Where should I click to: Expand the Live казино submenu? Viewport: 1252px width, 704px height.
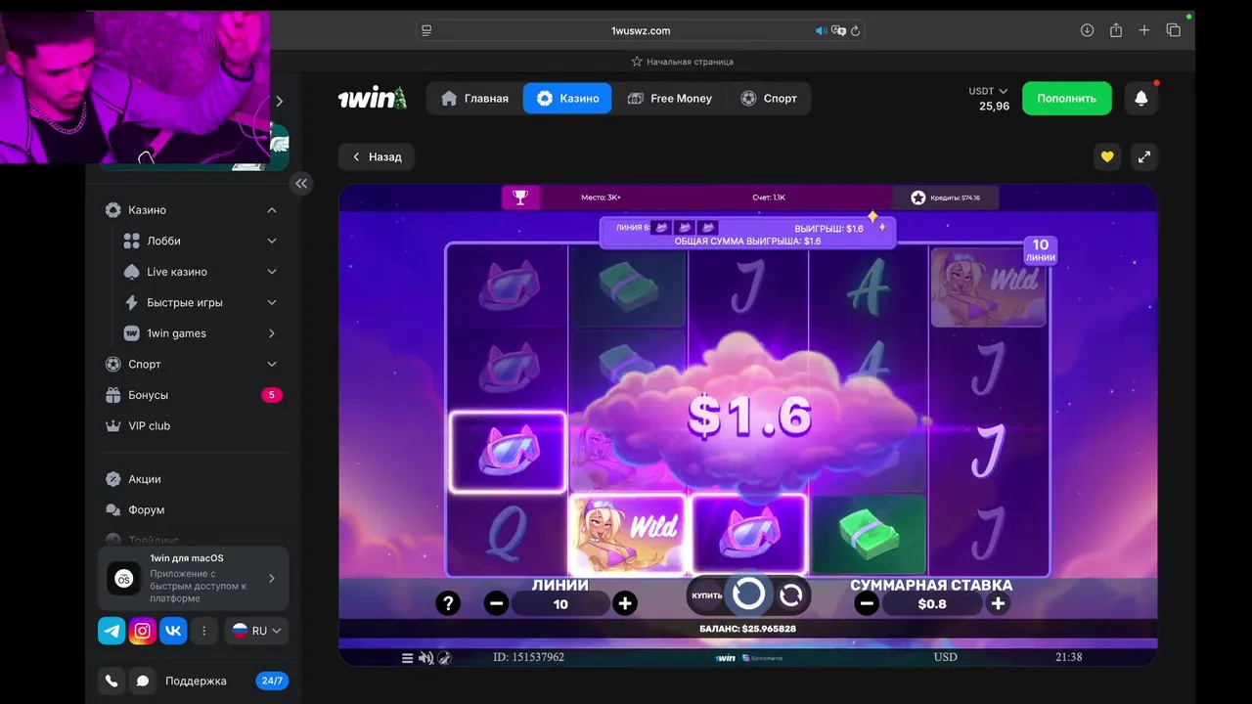tap(272, 272)
